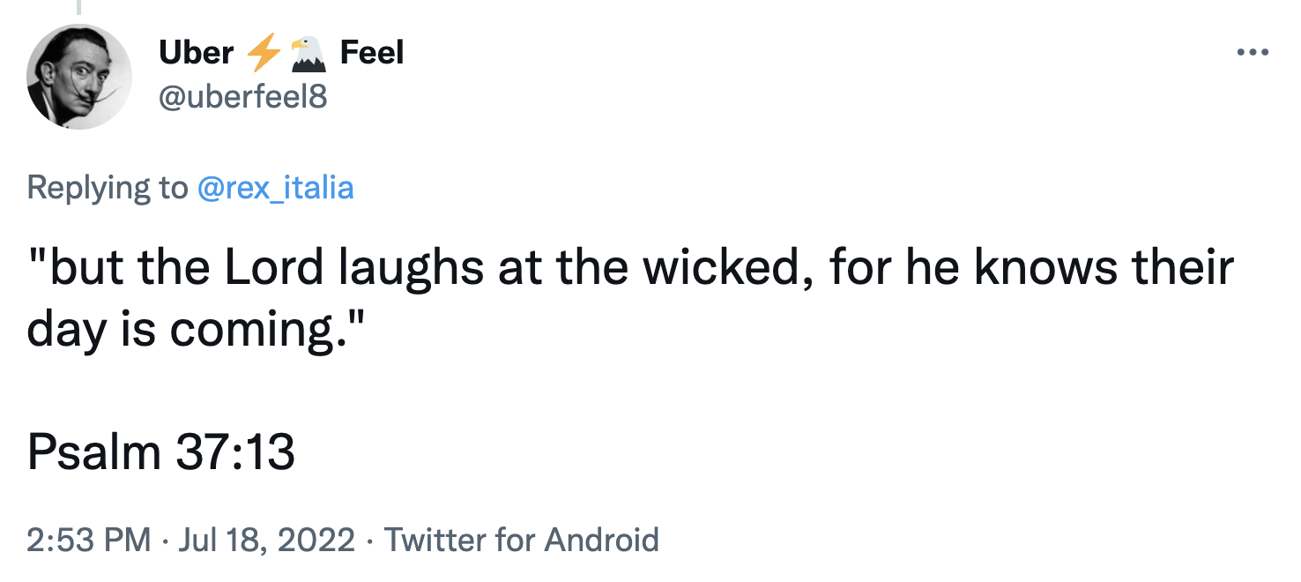The height and width of the screenshot is (582, 1301).
Task: Click the word "wicked" in the tweet
Action: point(720,270)
